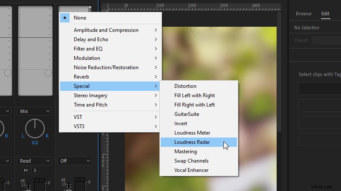
Task: Click the vertical scrollbar beside the preview
Action: point(279,71)
